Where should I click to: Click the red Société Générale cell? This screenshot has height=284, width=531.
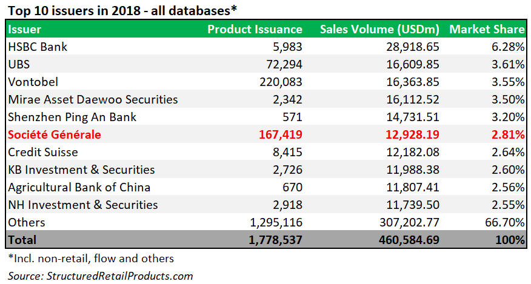point(54,134)
